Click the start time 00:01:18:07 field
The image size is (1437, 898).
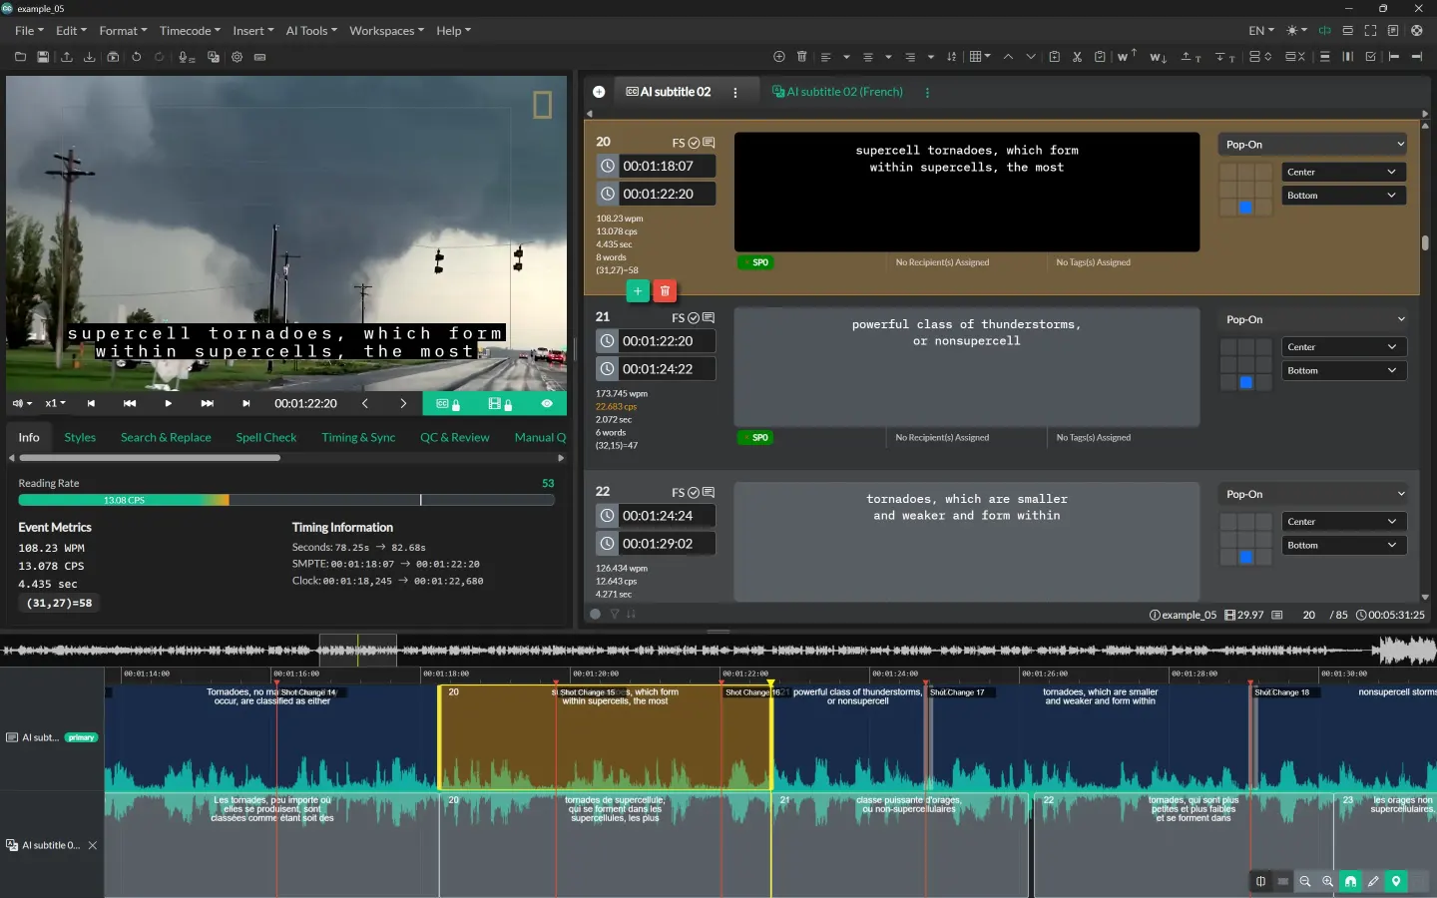tap(657, 166)
